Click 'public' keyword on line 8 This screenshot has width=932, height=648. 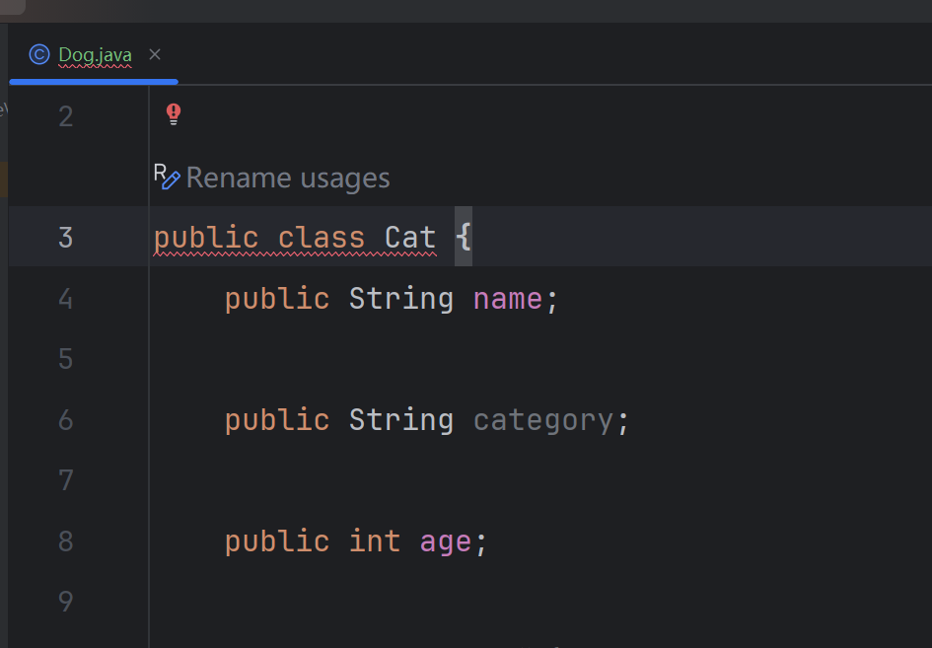[x=277, y=542]
